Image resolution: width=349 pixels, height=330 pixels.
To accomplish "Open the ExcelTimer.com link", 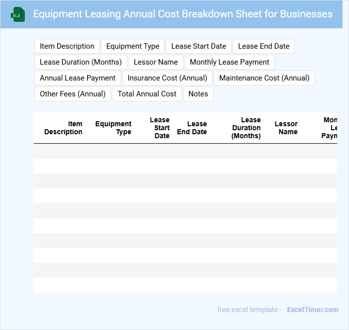I will [312, 310].
